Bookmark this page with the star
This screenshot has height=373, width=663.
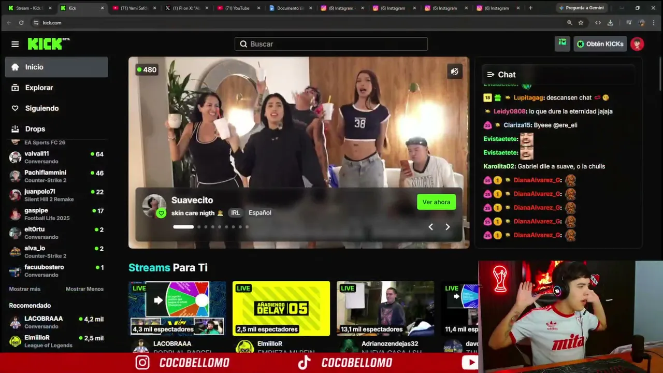pyautogui.click(x=581, y=23)
